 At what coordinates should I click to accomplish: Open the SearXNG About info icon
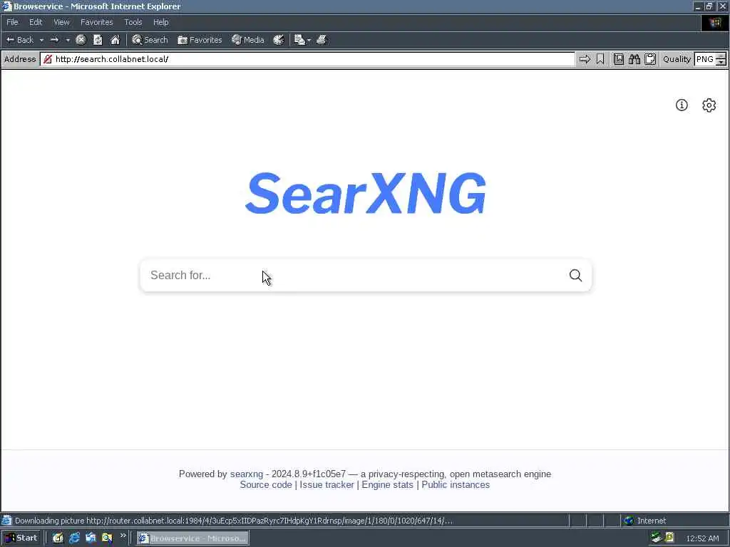point(682,105)
